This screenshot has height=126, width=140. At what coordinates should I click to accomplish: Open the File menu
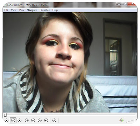6,10
